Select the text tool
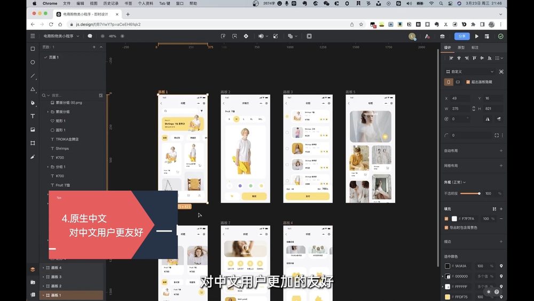534x301 pixels. pyautogui.click(x=33, y=116)
